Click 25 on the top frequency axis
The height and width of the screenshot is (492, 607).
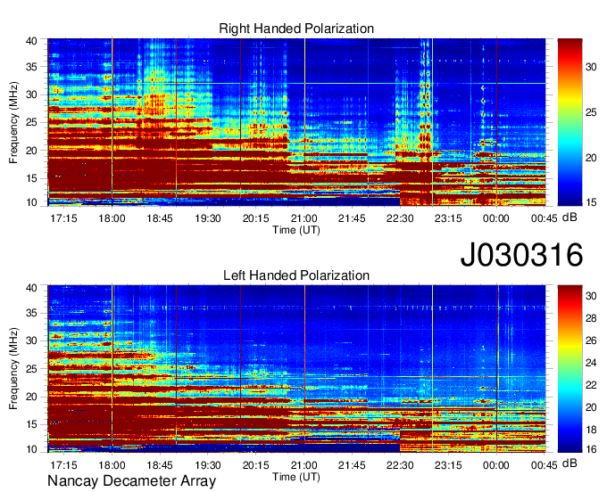coord(31,123)
